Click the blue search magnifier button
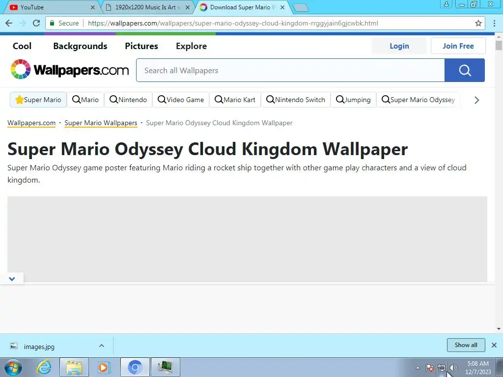This screenshot has height=377, width=503. (465, 70)
